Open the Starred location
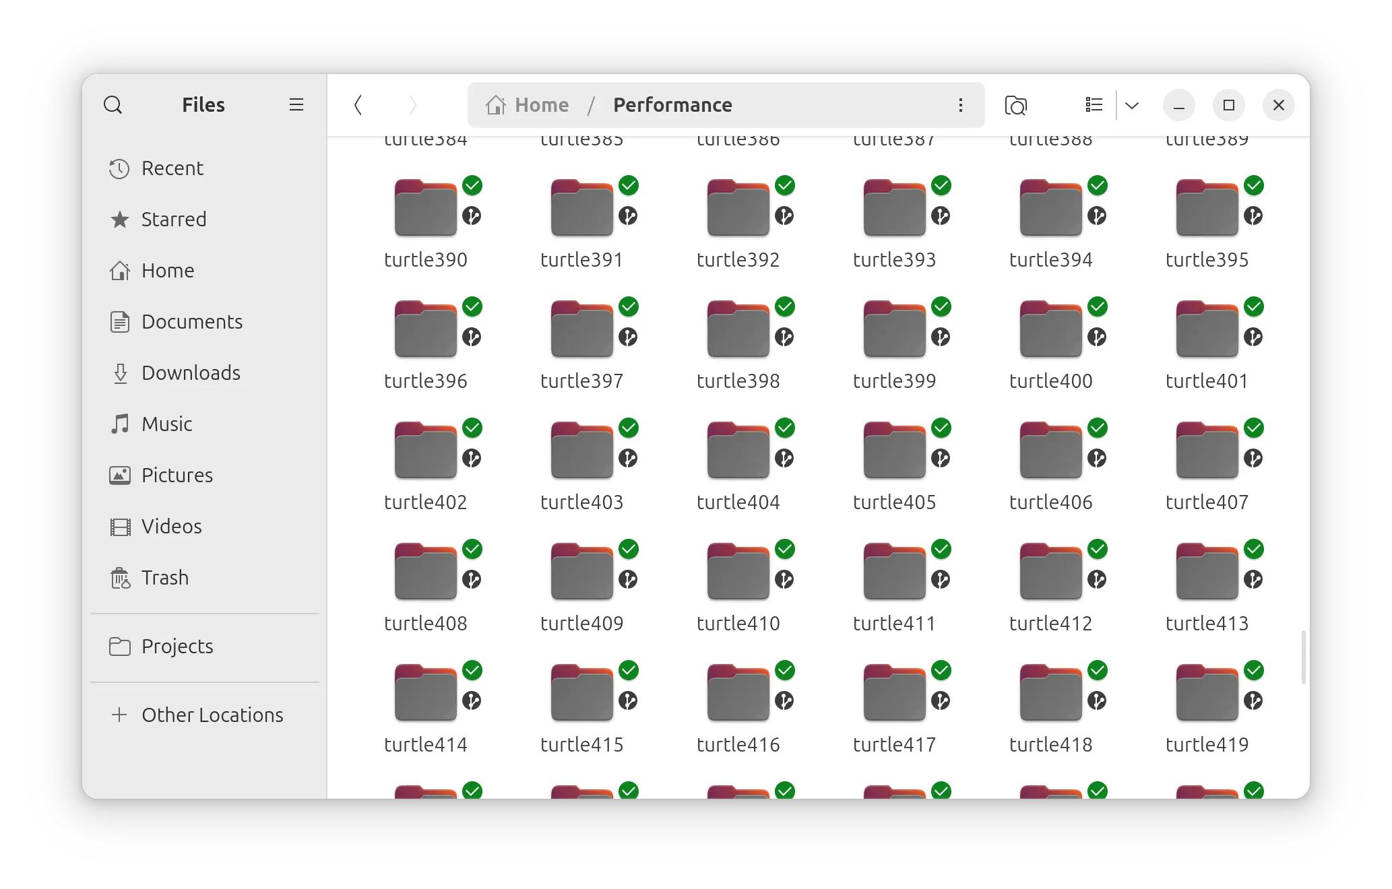The height and width of the screenshot is (889, 1392). point(173,220)
